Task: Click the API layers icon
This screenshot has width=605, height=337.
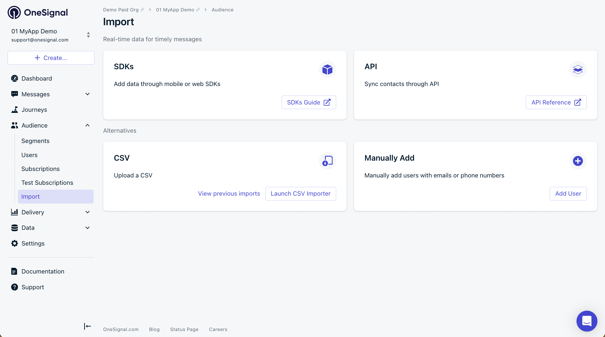Action: (578, 69)
